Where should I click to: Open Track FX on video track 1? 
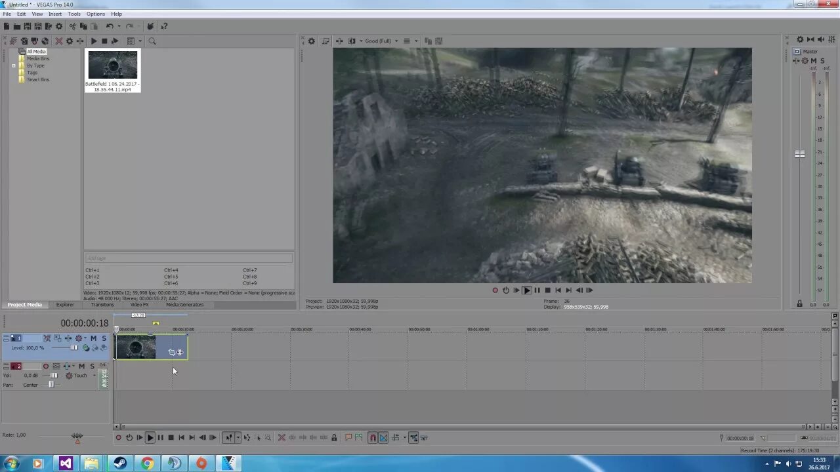[68, 338]
